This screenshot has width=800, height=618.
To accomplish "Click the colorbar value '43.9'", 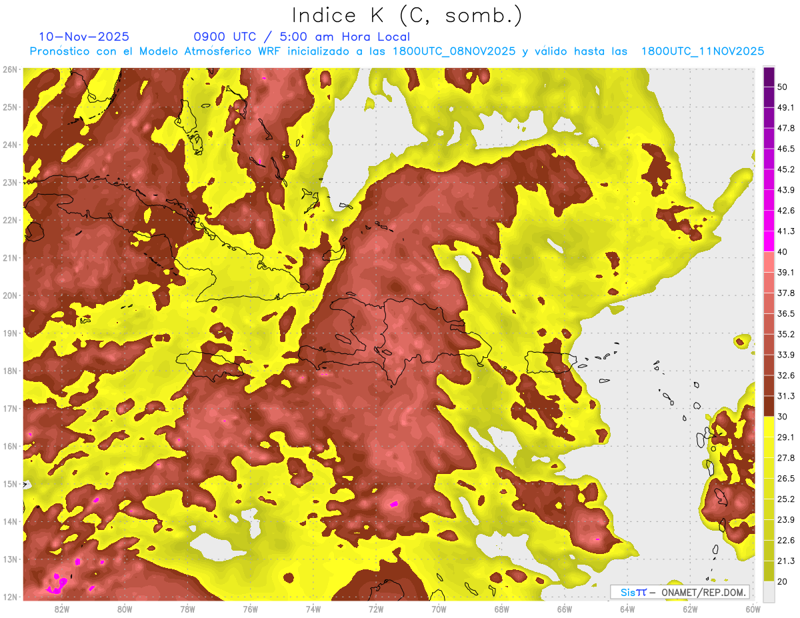I will 785,189.
